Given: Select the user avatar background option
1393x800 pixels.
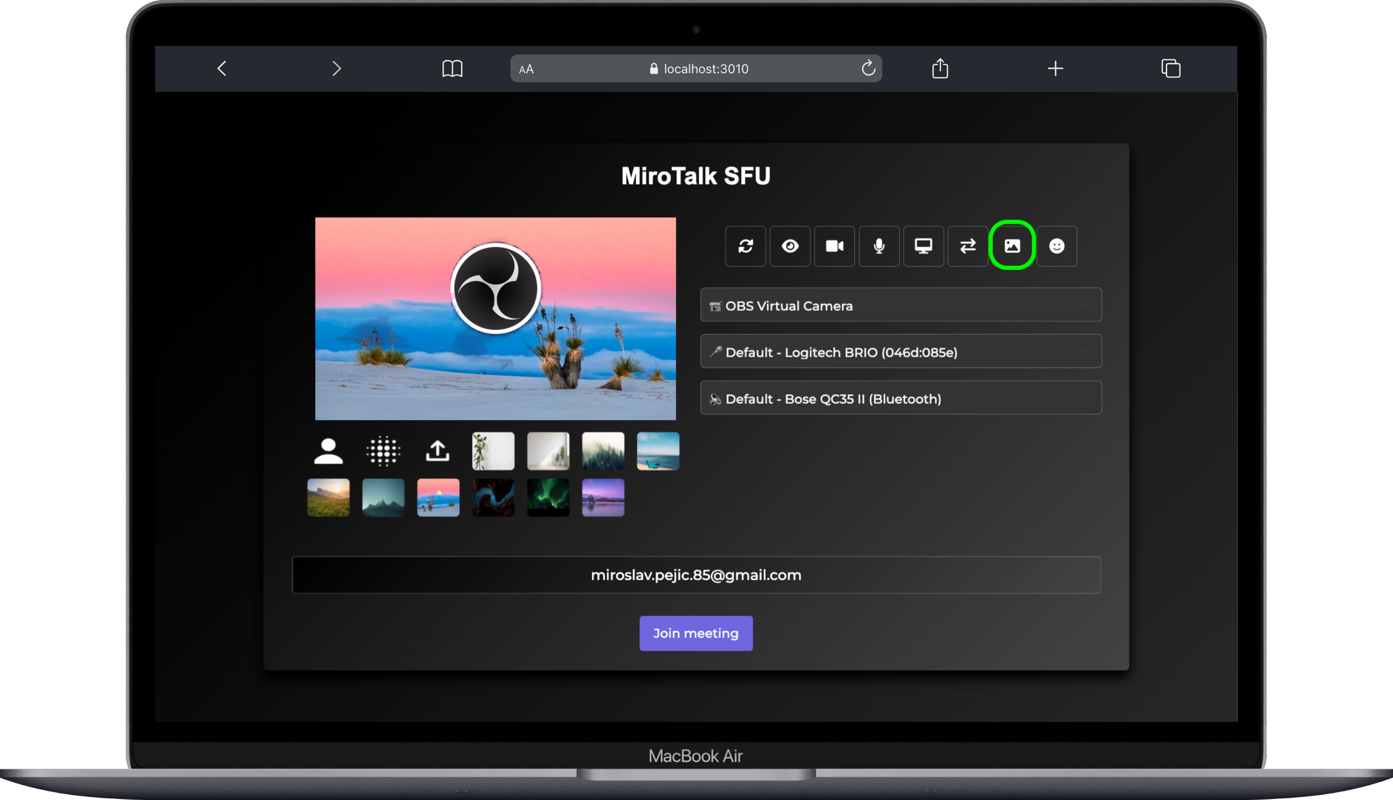Looking at the screenshot, I should [x=328, y=451].
